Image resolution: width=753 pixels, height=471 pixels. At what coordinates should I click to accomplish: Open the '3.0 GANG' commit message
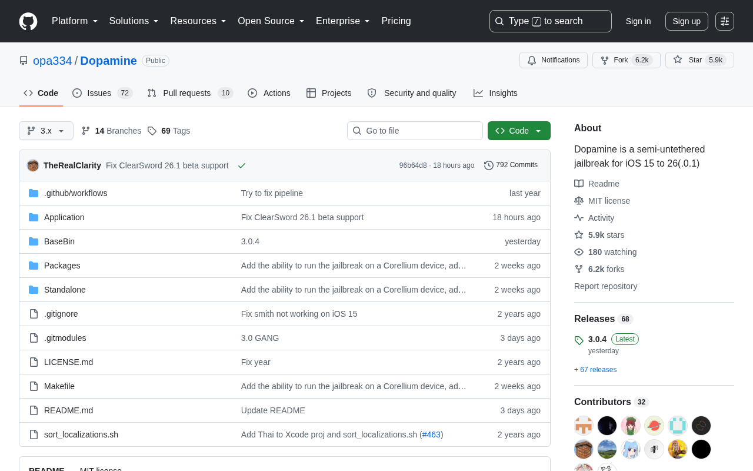click(260, 338)
